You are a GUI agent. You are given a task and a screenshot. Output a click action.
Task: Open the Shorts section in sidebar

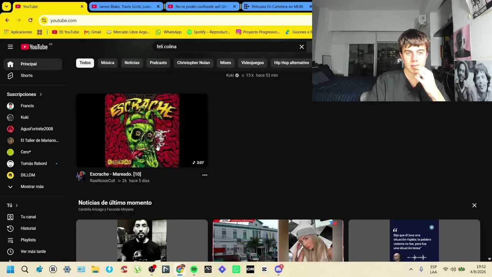[33, 75]
